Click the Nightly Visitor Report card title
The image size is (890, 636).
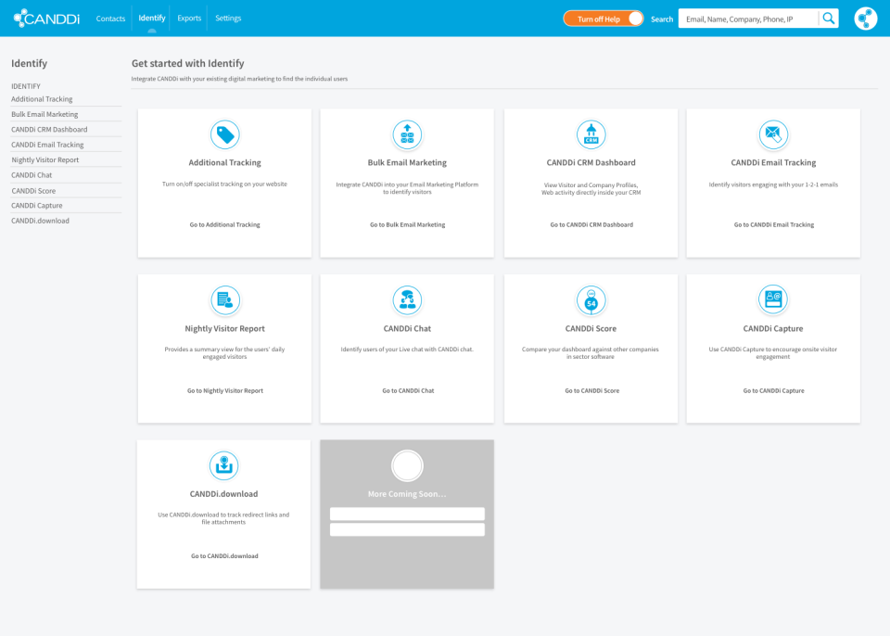pyautogui.click(x=224, y=328)
